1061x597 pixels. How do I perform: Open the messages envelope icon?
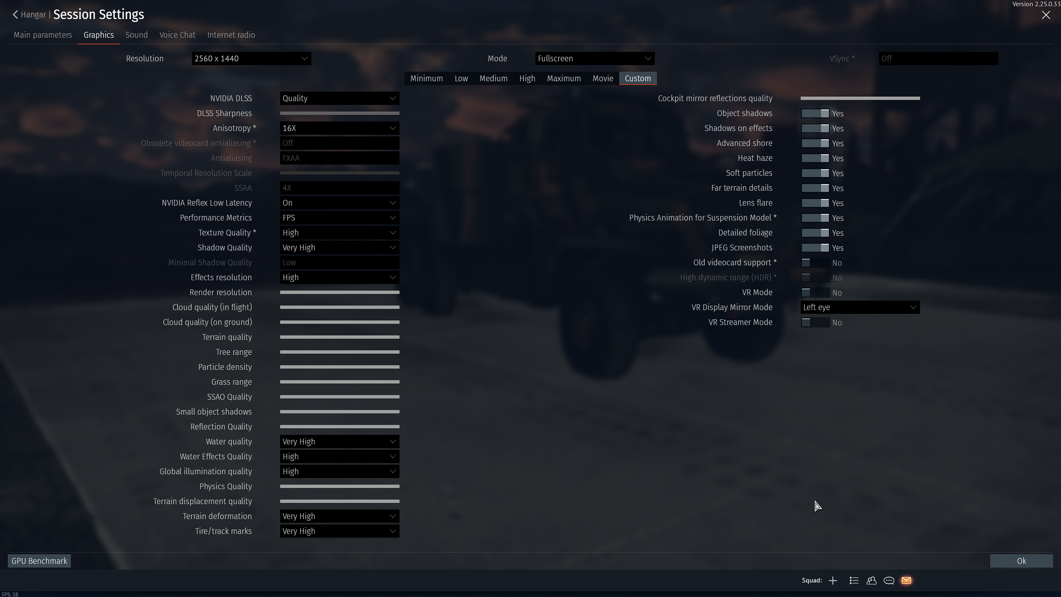tap(907, 580)
